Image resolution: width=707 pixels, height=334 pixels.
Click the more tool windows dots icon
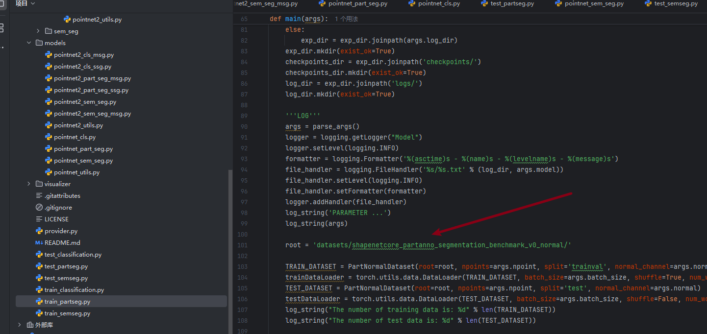2,48
